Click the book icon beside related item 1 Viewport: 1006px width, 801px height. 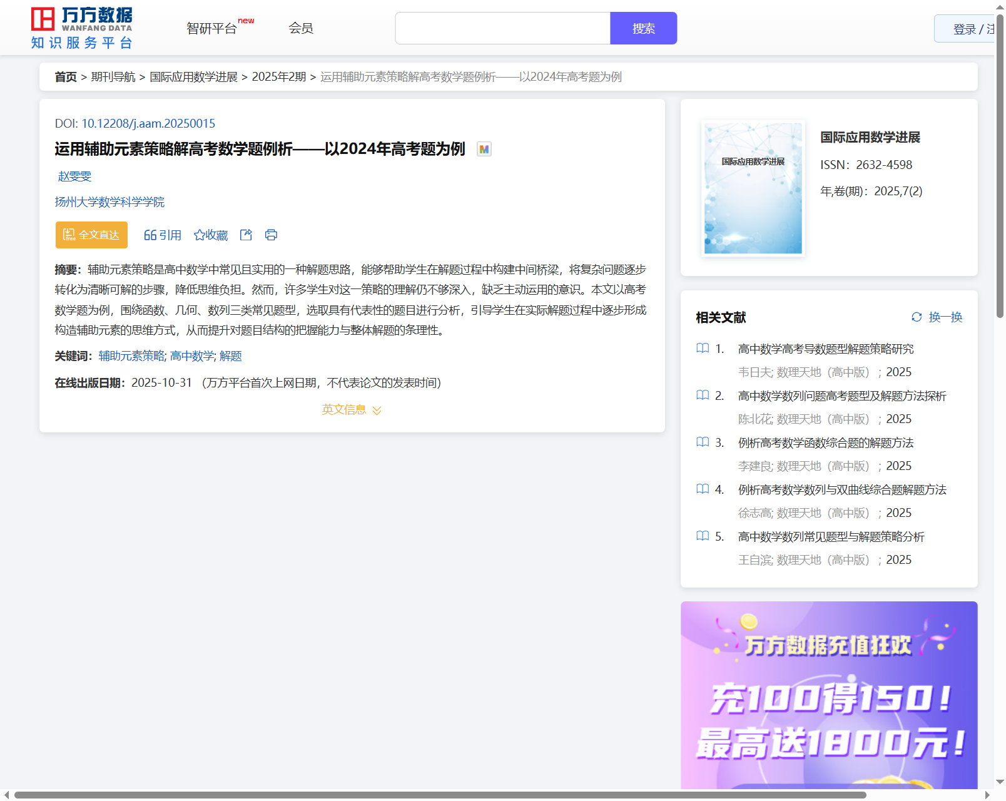click(x=703, y=349)
